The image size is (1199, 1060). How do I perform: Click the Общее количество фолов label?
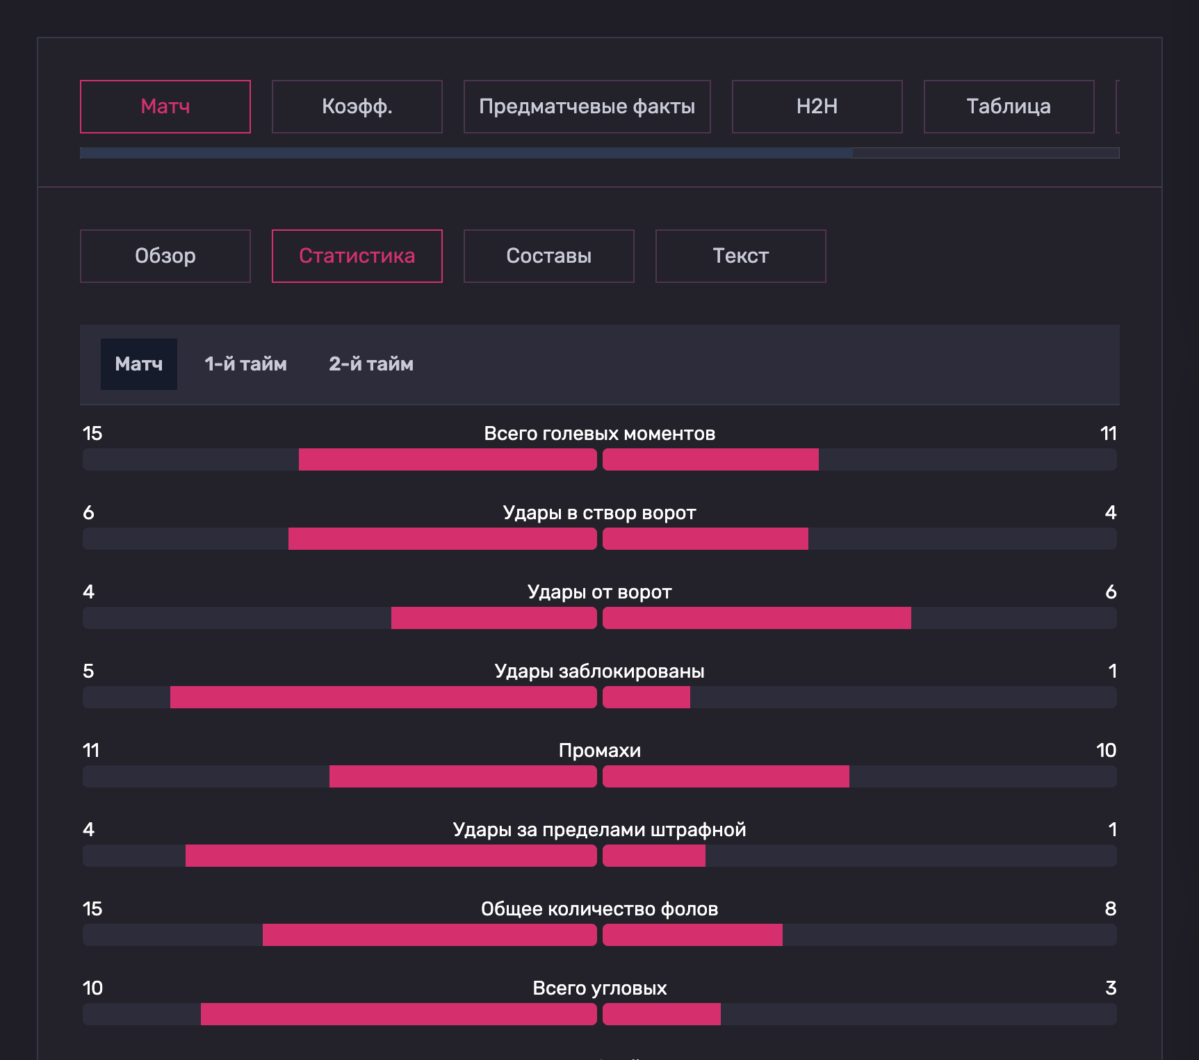click(599, 909)
